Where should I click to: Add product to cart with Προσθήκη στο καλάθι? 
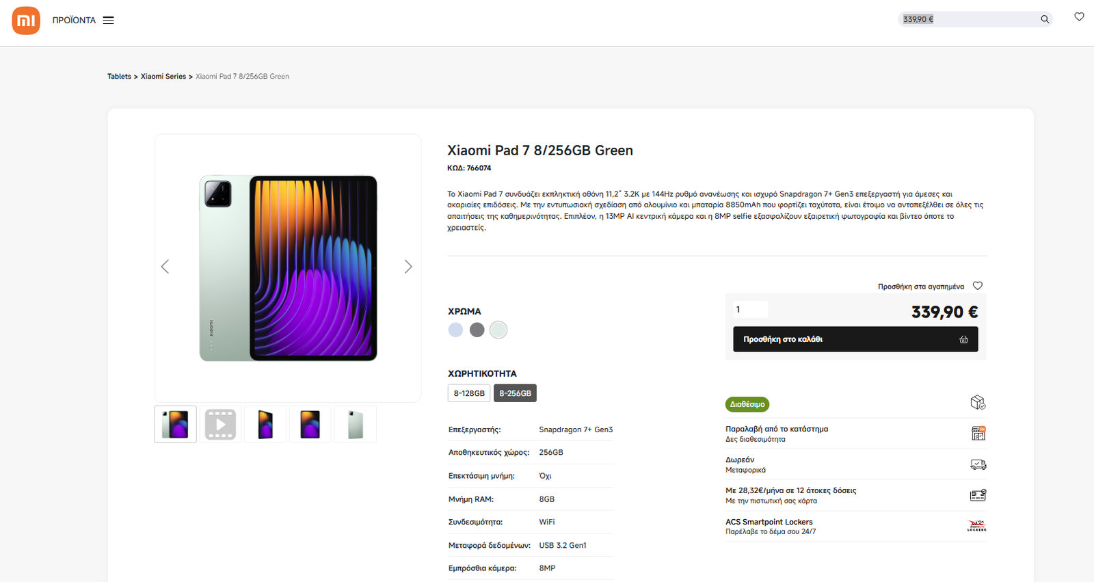pyautogui.click(x=855, y=339)
